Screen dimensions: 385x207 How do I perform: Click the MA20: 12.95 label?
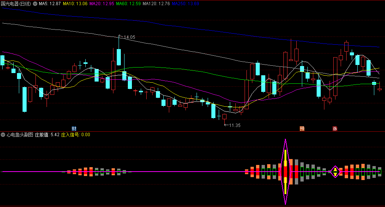pyautogui.click(x=102, y=4)
